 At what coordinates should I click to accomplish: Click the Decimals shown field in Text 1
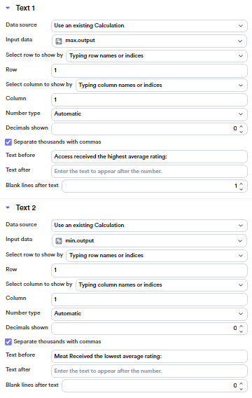[x=149, y=129]
